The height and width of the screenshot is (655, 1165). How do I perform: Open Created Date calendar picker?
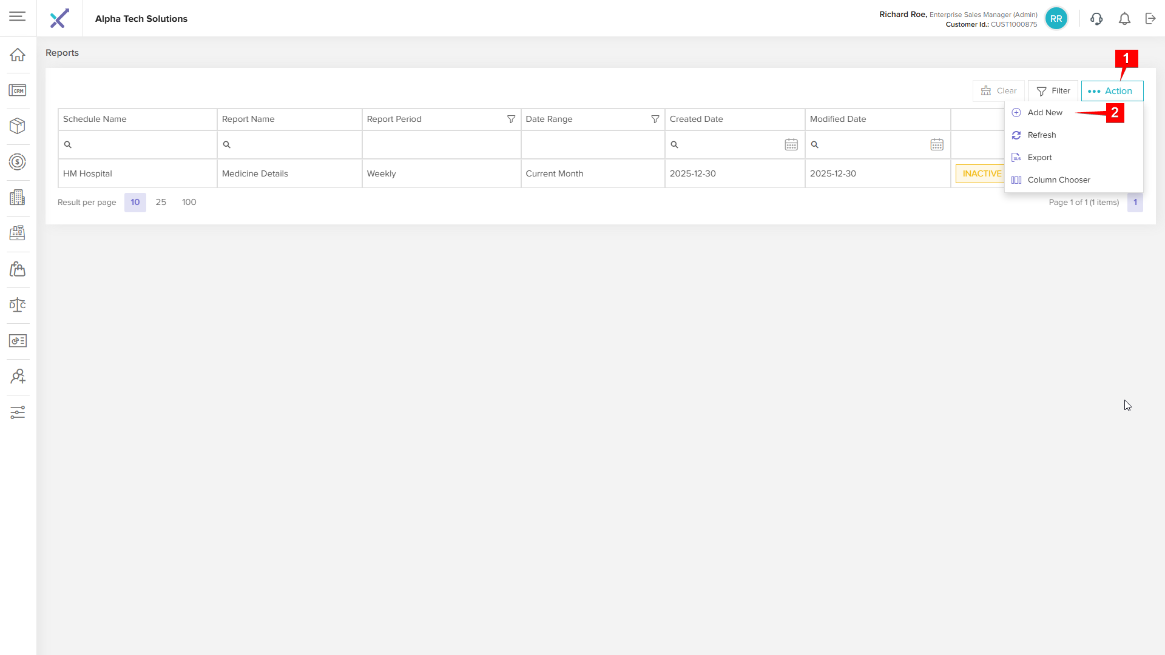point(791,145)
